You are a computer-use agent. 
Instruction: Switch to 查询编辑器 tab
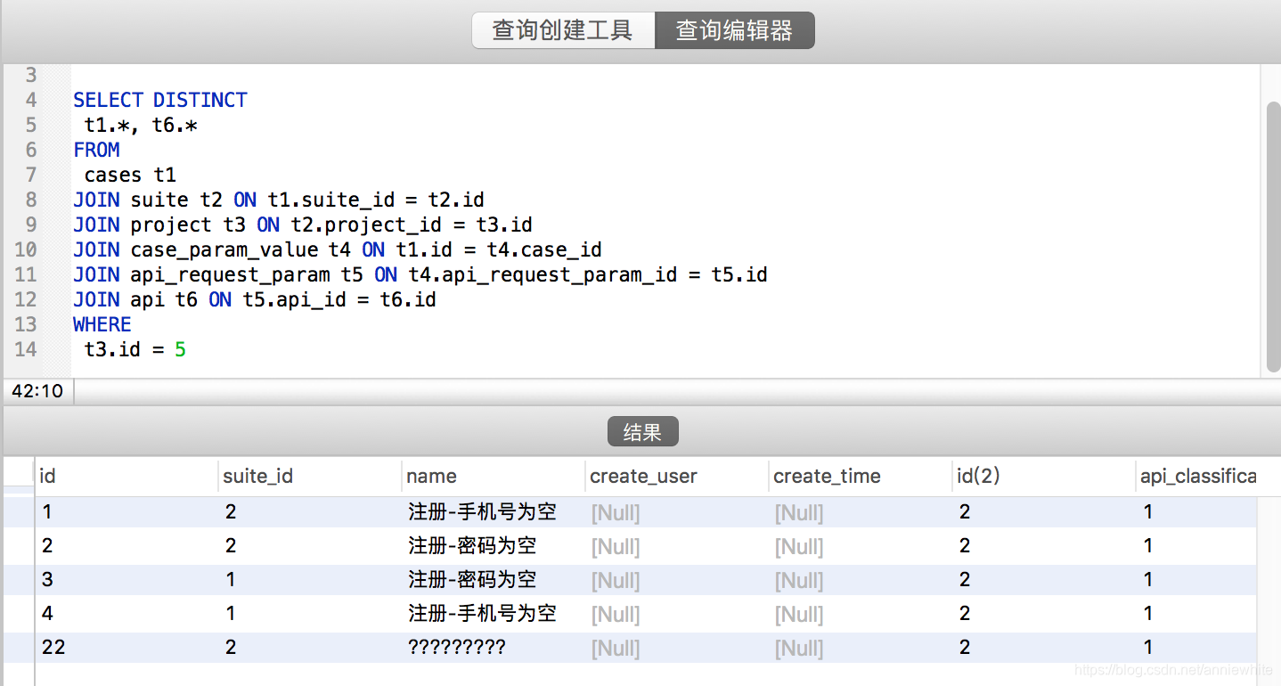(x=734, y=30)
